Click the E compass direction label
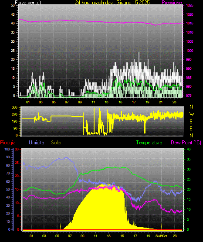The image size is (203, 242). coord(191,128)
